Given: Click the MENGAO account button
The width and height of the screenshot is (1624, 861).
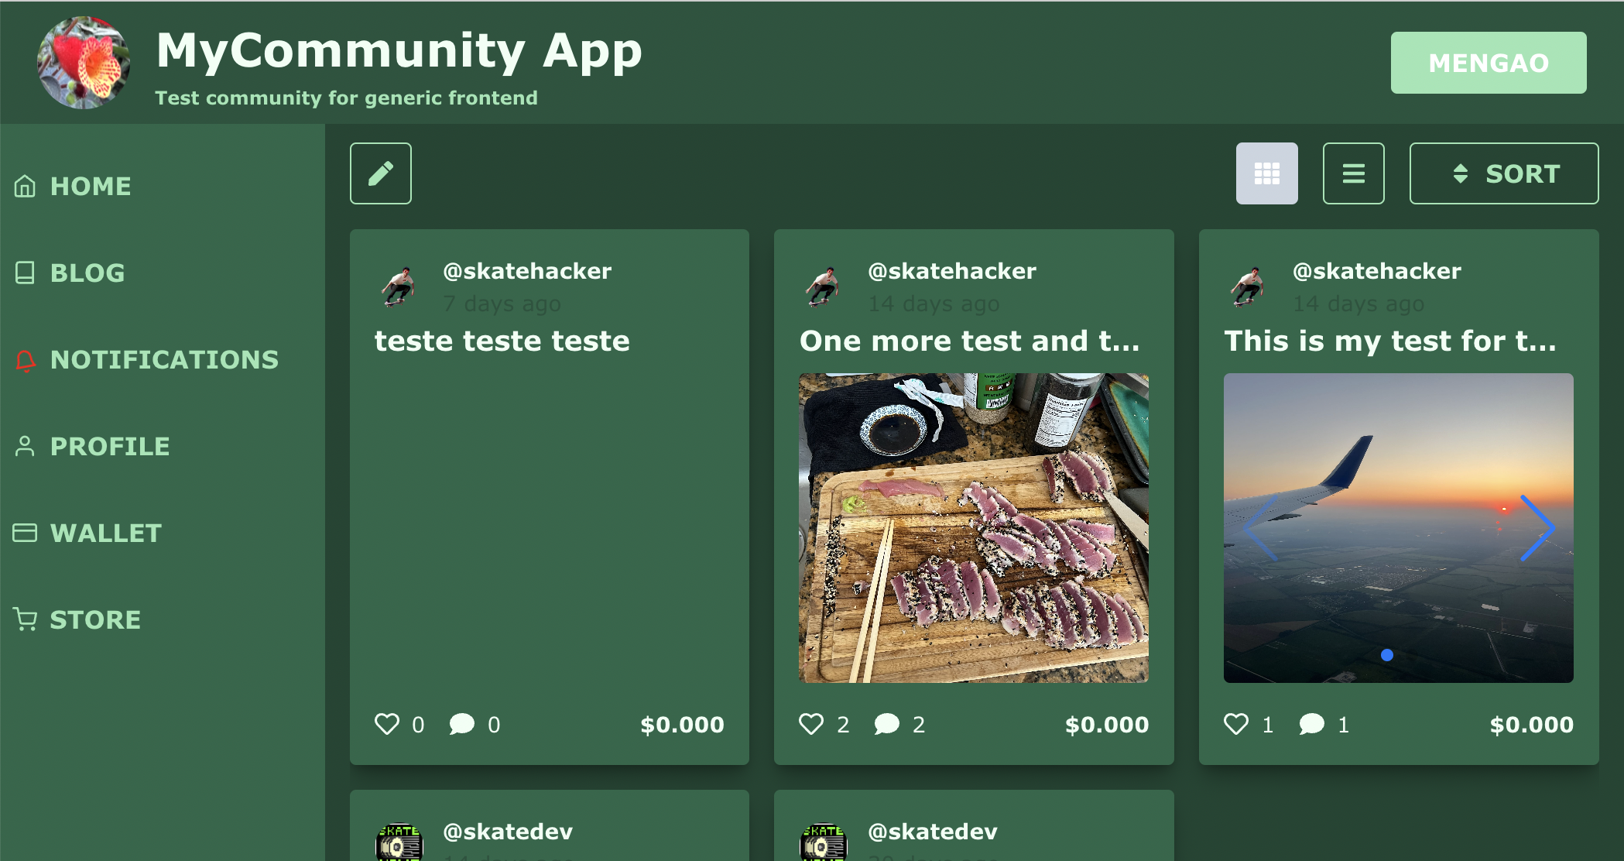Looking at the screenshot, I should coord(1488,63).
